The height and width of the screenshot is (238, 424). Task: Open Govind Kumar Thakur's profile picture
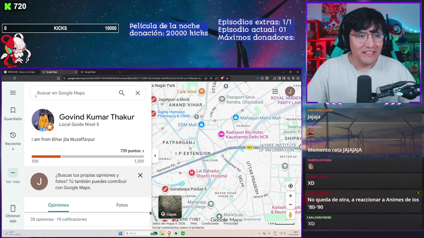coord(43,120)
